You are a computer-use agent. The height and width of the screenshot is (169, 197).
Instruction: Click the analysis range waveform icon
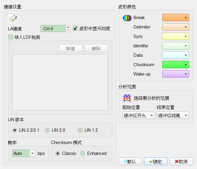pyautogui.click(x=127, y=98)
